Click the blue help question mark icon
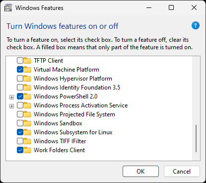 pyautogui.click(x=196, y=25)
